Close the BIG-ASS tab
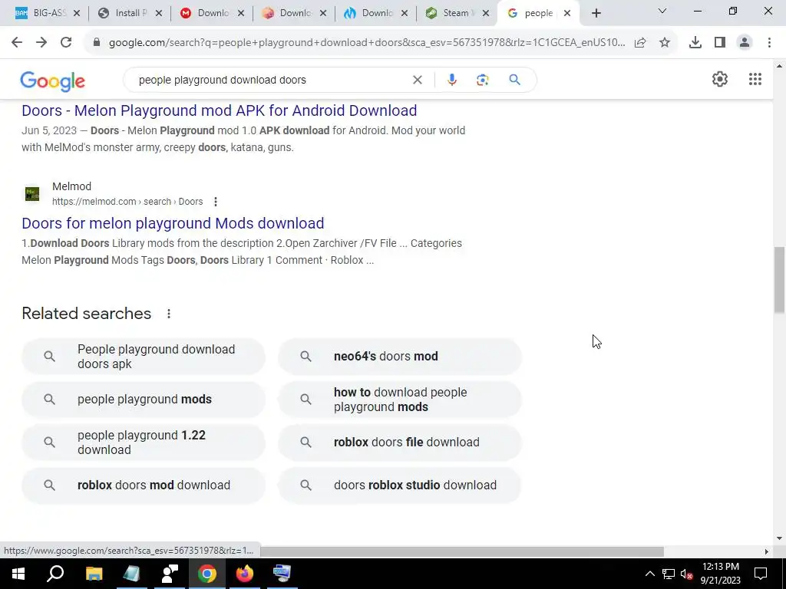Viewport: 786px width, 589px height. click(x=77, y=14)
